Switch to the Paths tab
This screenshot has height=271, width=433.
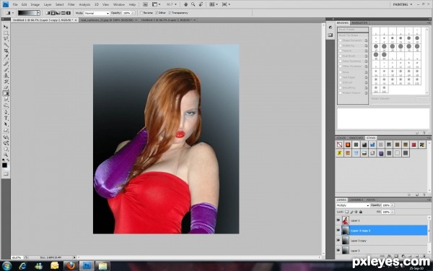371,199
